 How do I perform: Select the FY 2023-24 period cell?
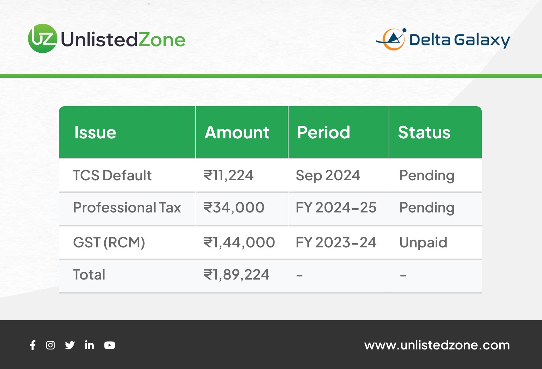[336, 243]
